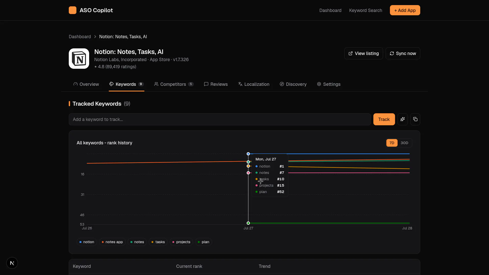Click the orange ASO Copilot logo square
The height and width of the screenshot is (275, 489).
[73, 10]
